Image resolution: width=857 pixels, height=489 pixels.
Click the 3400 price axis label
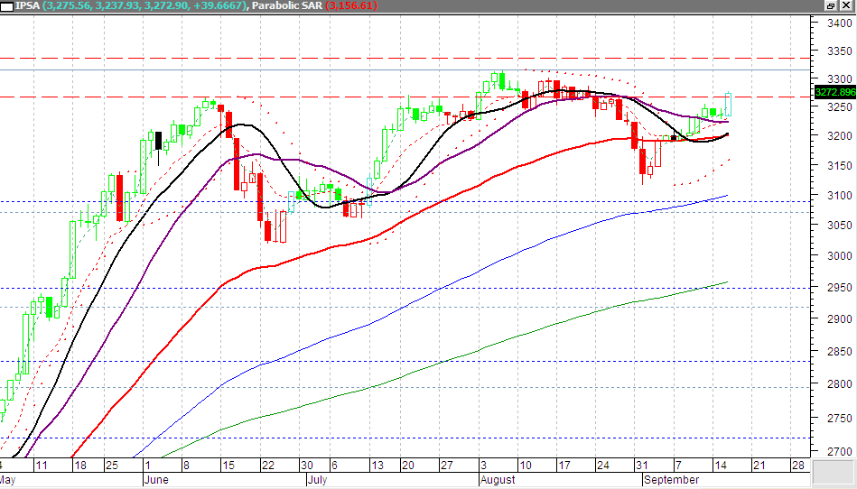pyautogui.click(x=840, y=23)
